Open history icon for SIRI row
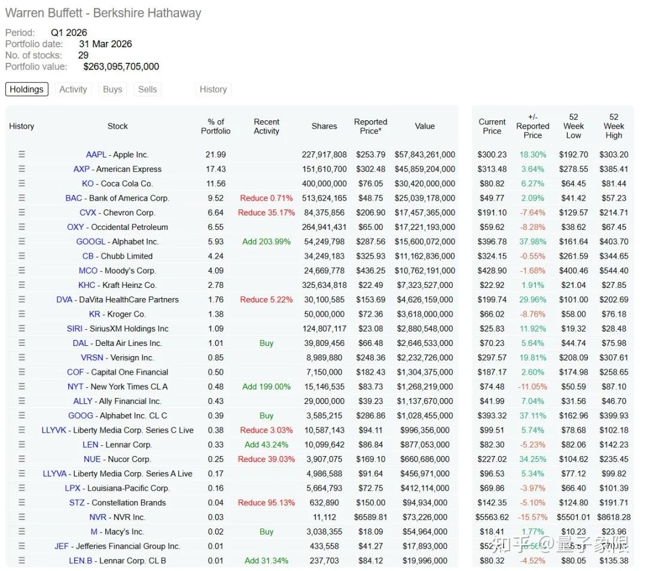The image size is (646, 571). (x=22, y=328)
